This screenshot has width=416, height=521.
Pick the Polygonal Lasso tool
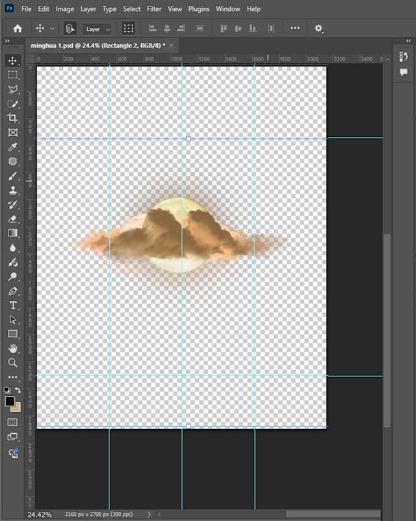[12, 89]
